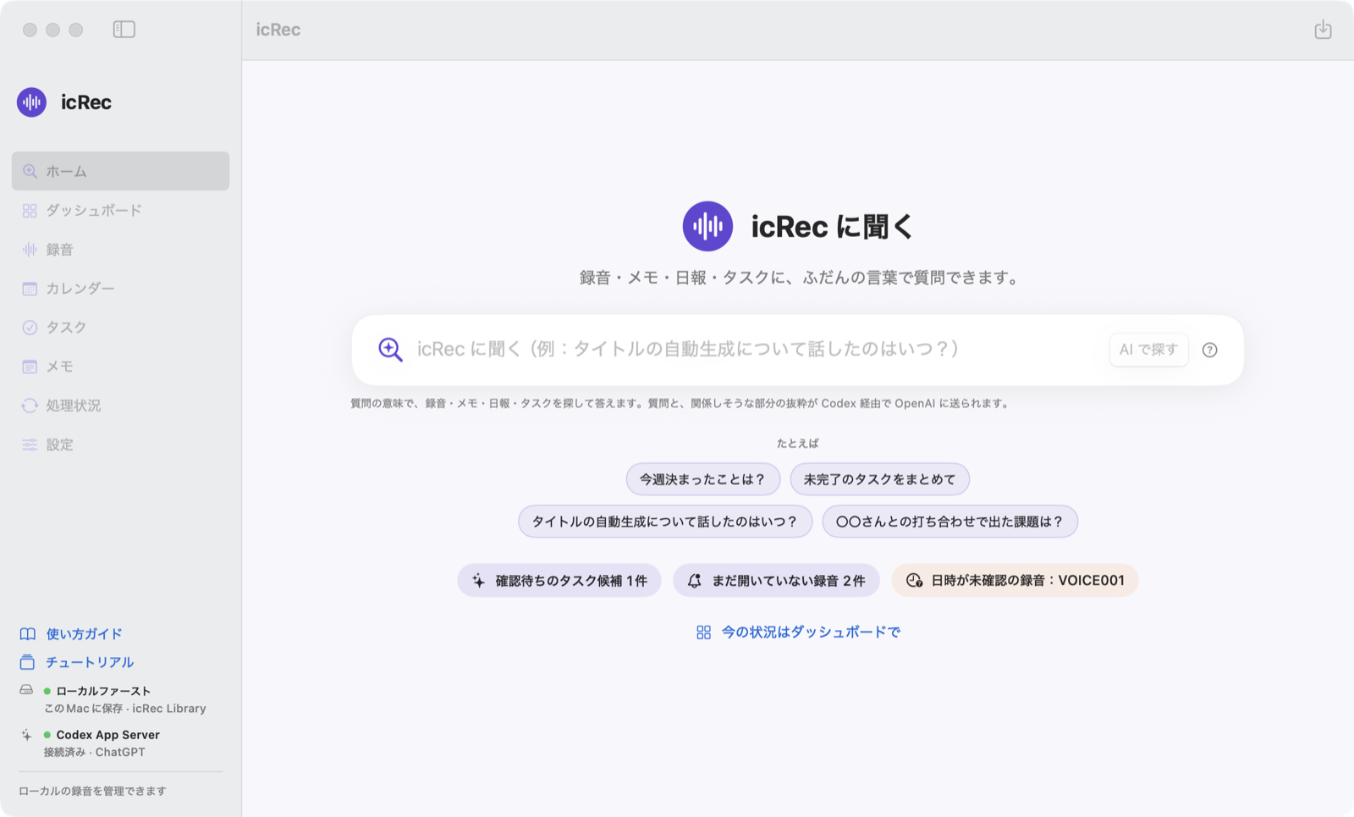Open 確認待ちのタスク候補 1件 chip
Screen dimensions: 1354x817
[559, 581]
